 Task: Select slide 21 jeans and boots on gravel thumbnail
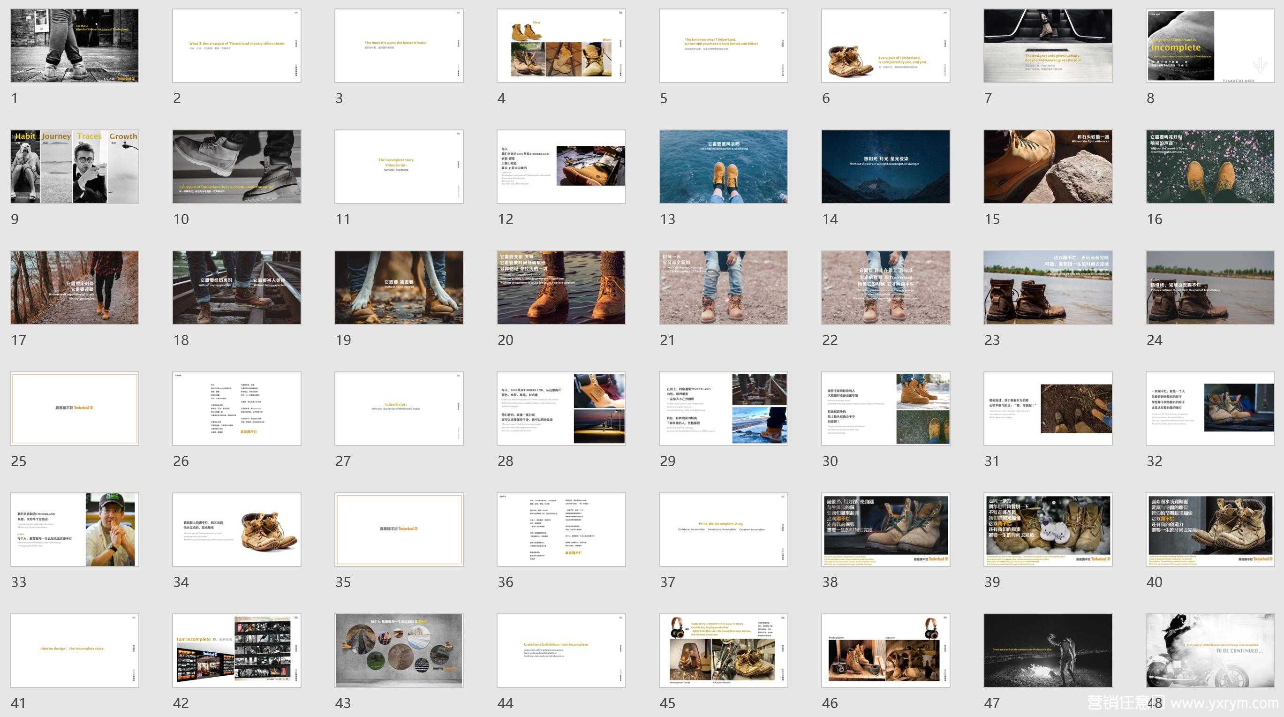click(x=723, y=287)
